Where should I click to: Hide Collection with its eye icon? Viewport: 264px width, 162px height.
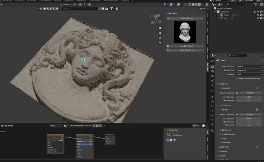[258, 12]
